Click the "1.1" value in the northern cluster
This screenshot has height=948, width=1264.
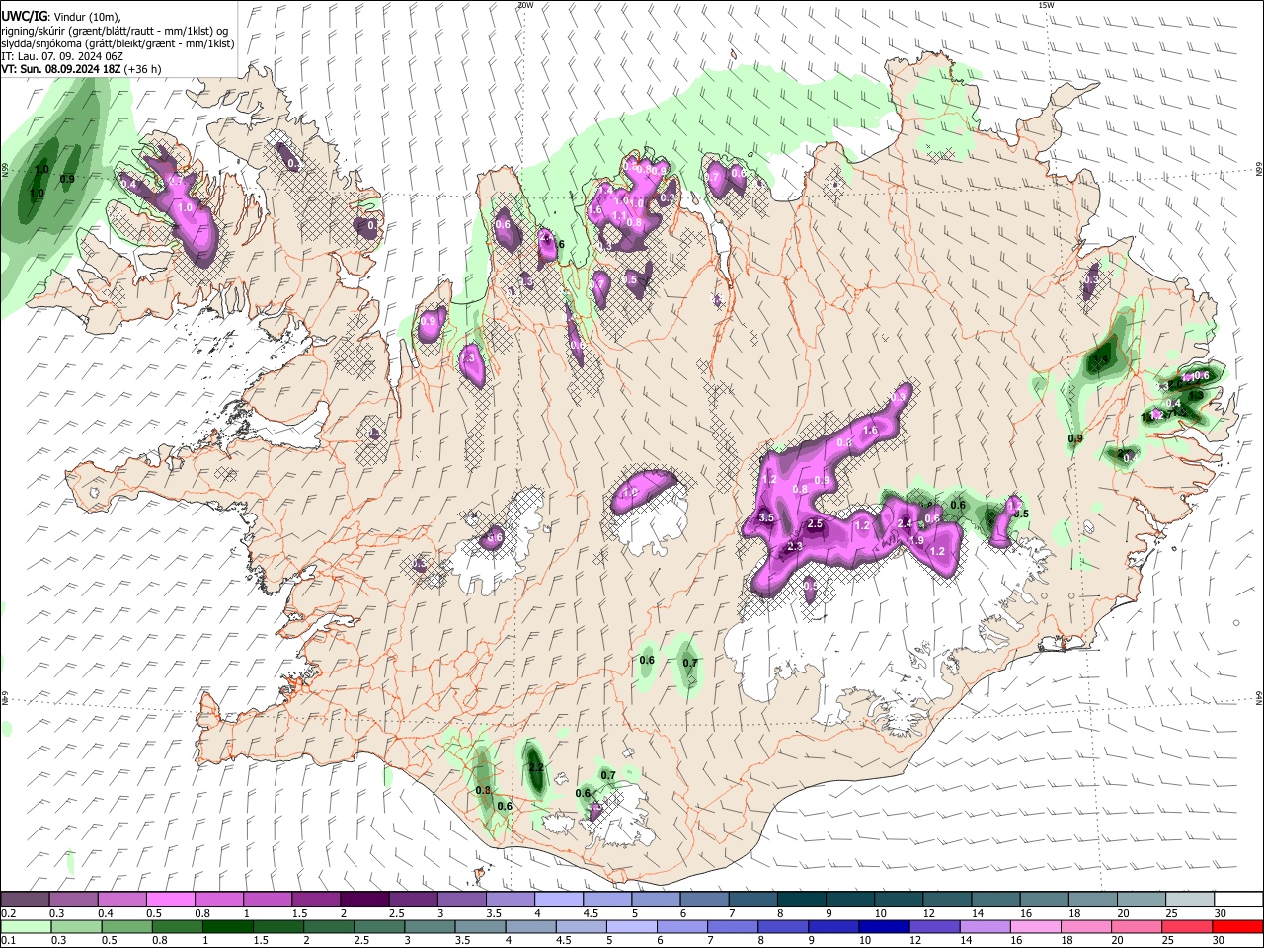coord(620,215)
